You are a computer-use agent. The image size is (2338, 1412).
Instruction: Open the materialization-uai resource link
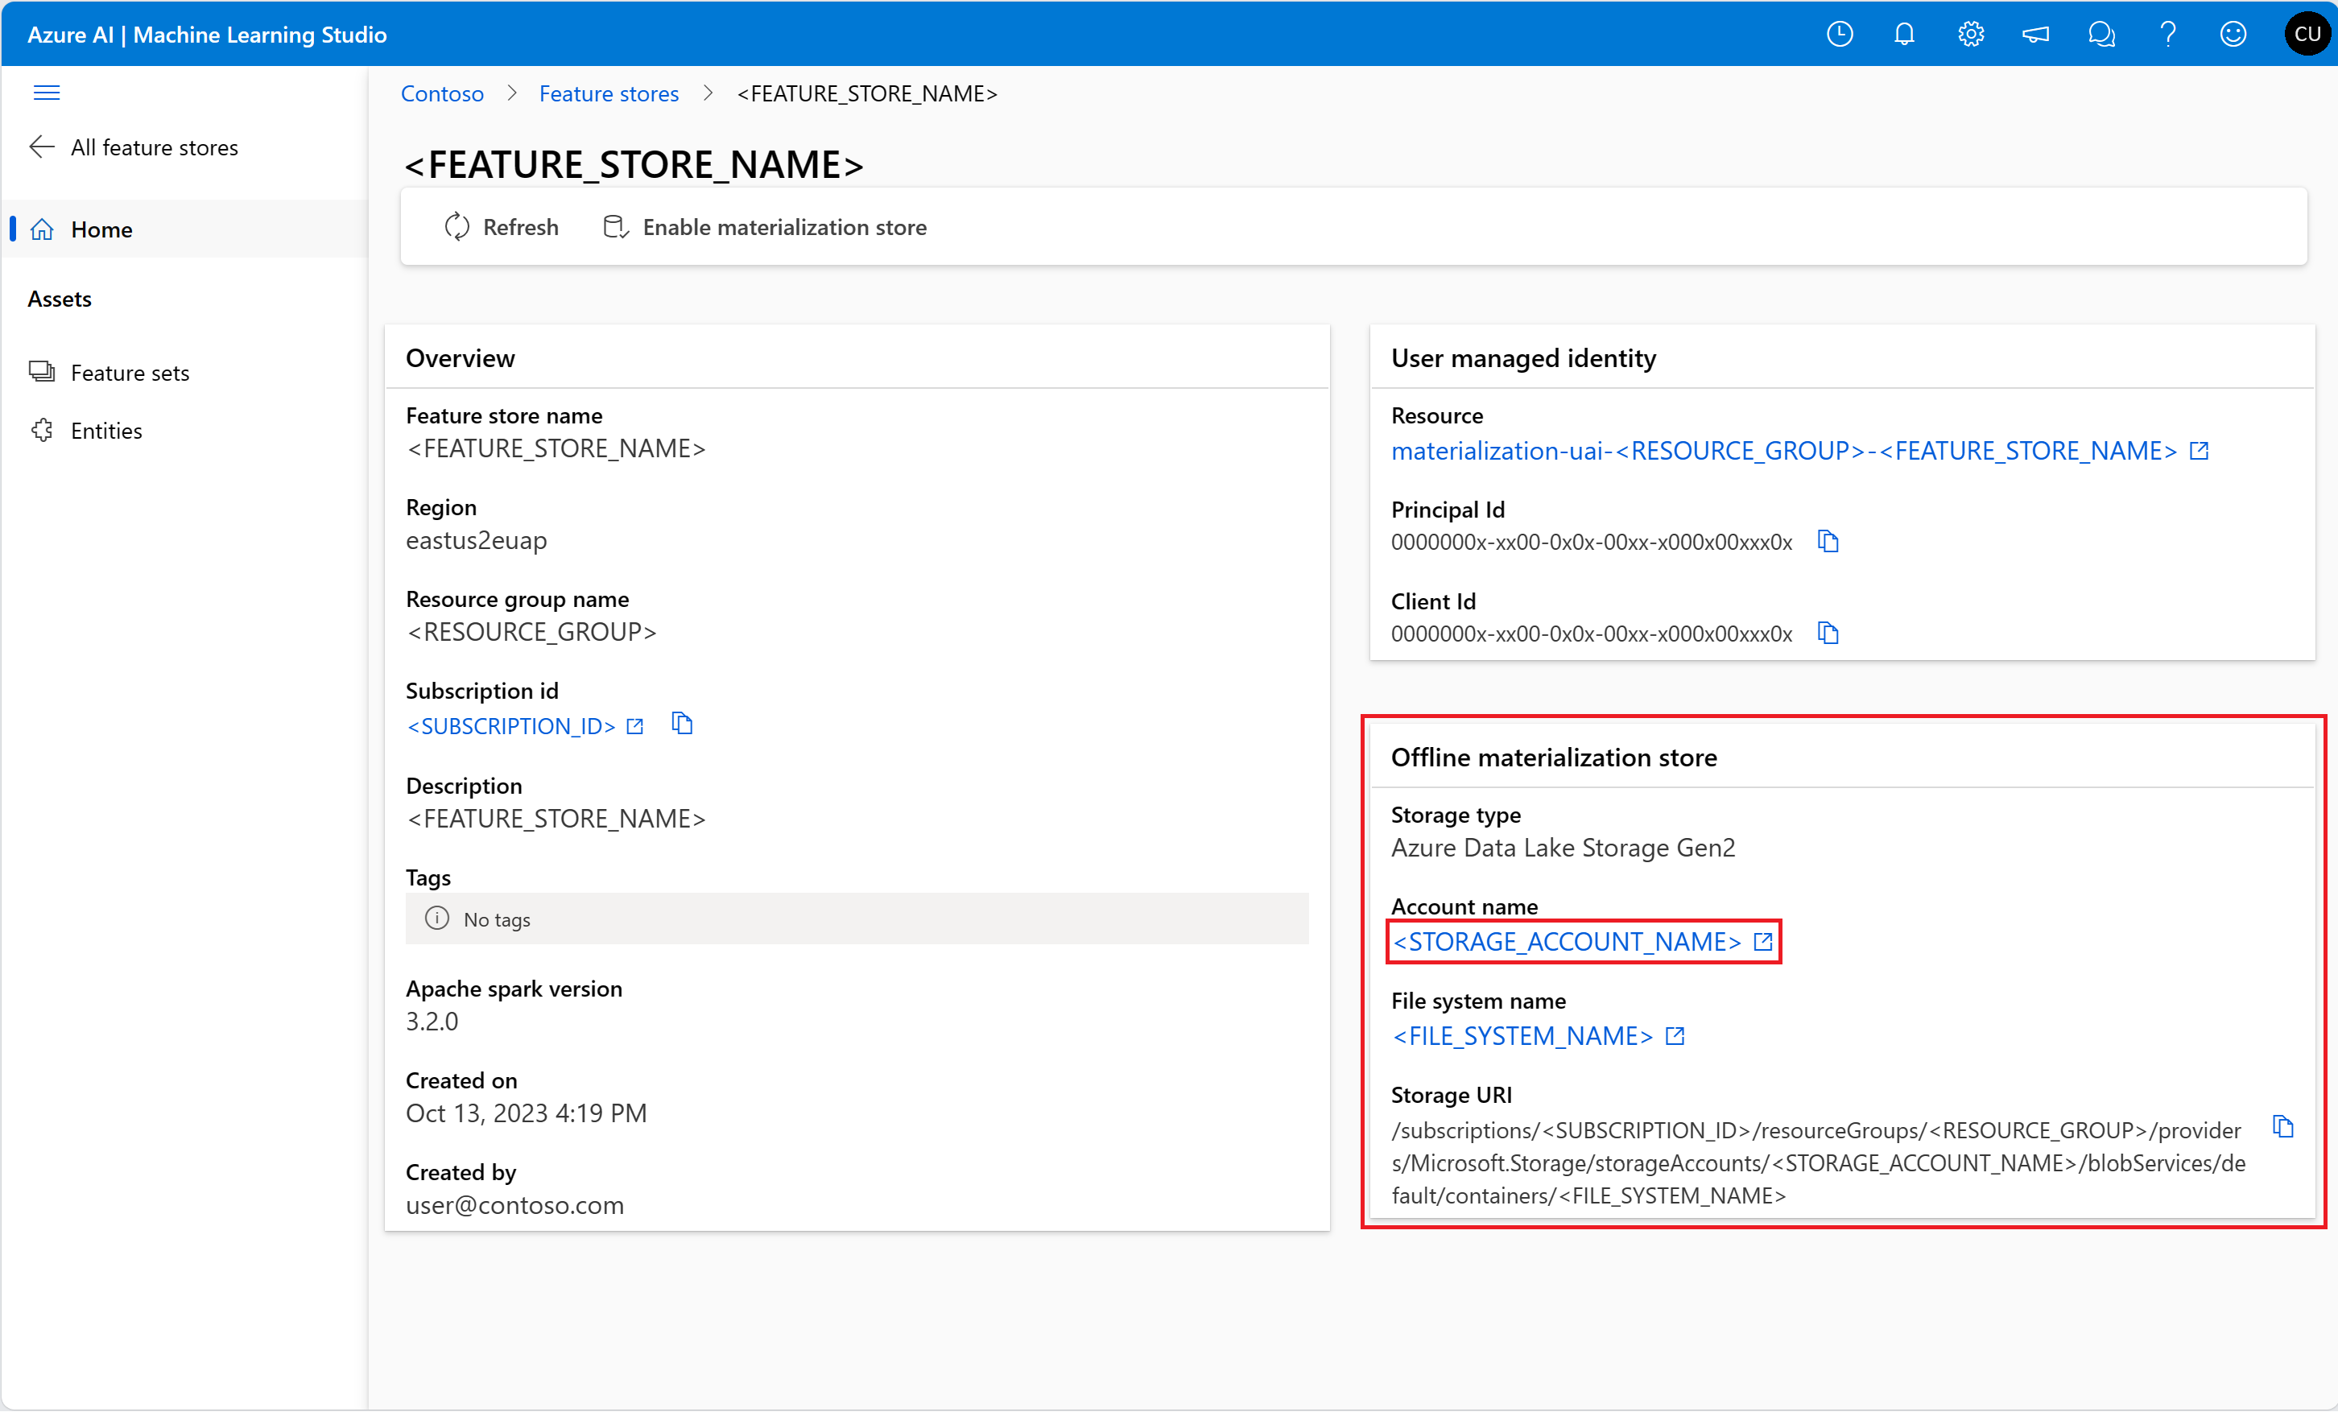(x=1784, y=451)
